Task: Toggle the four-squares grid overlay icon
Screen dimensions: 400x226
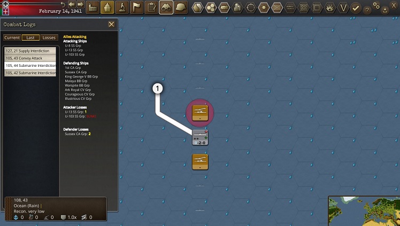Action: pos(304,7)
